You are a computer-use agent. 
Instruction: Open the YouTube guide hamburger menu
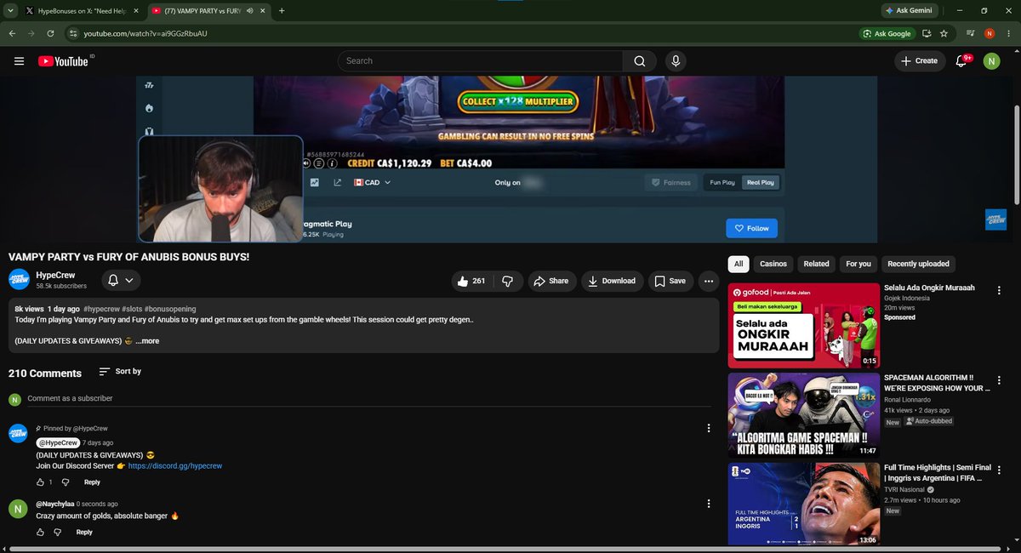pyautogui.click(x=19, y=61)
